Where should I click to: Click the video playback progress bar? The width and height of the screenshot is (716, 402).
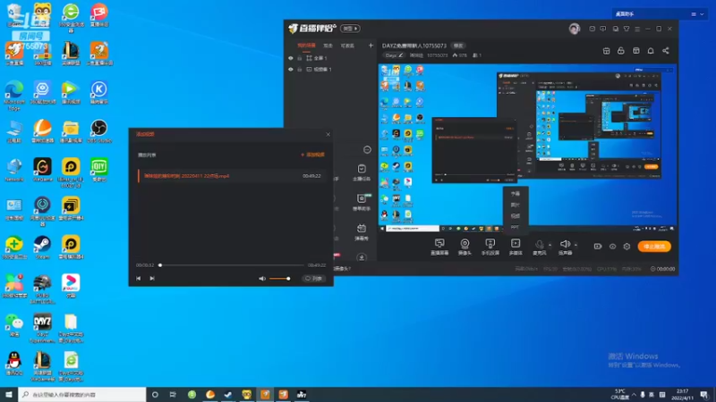coord(232,264)
